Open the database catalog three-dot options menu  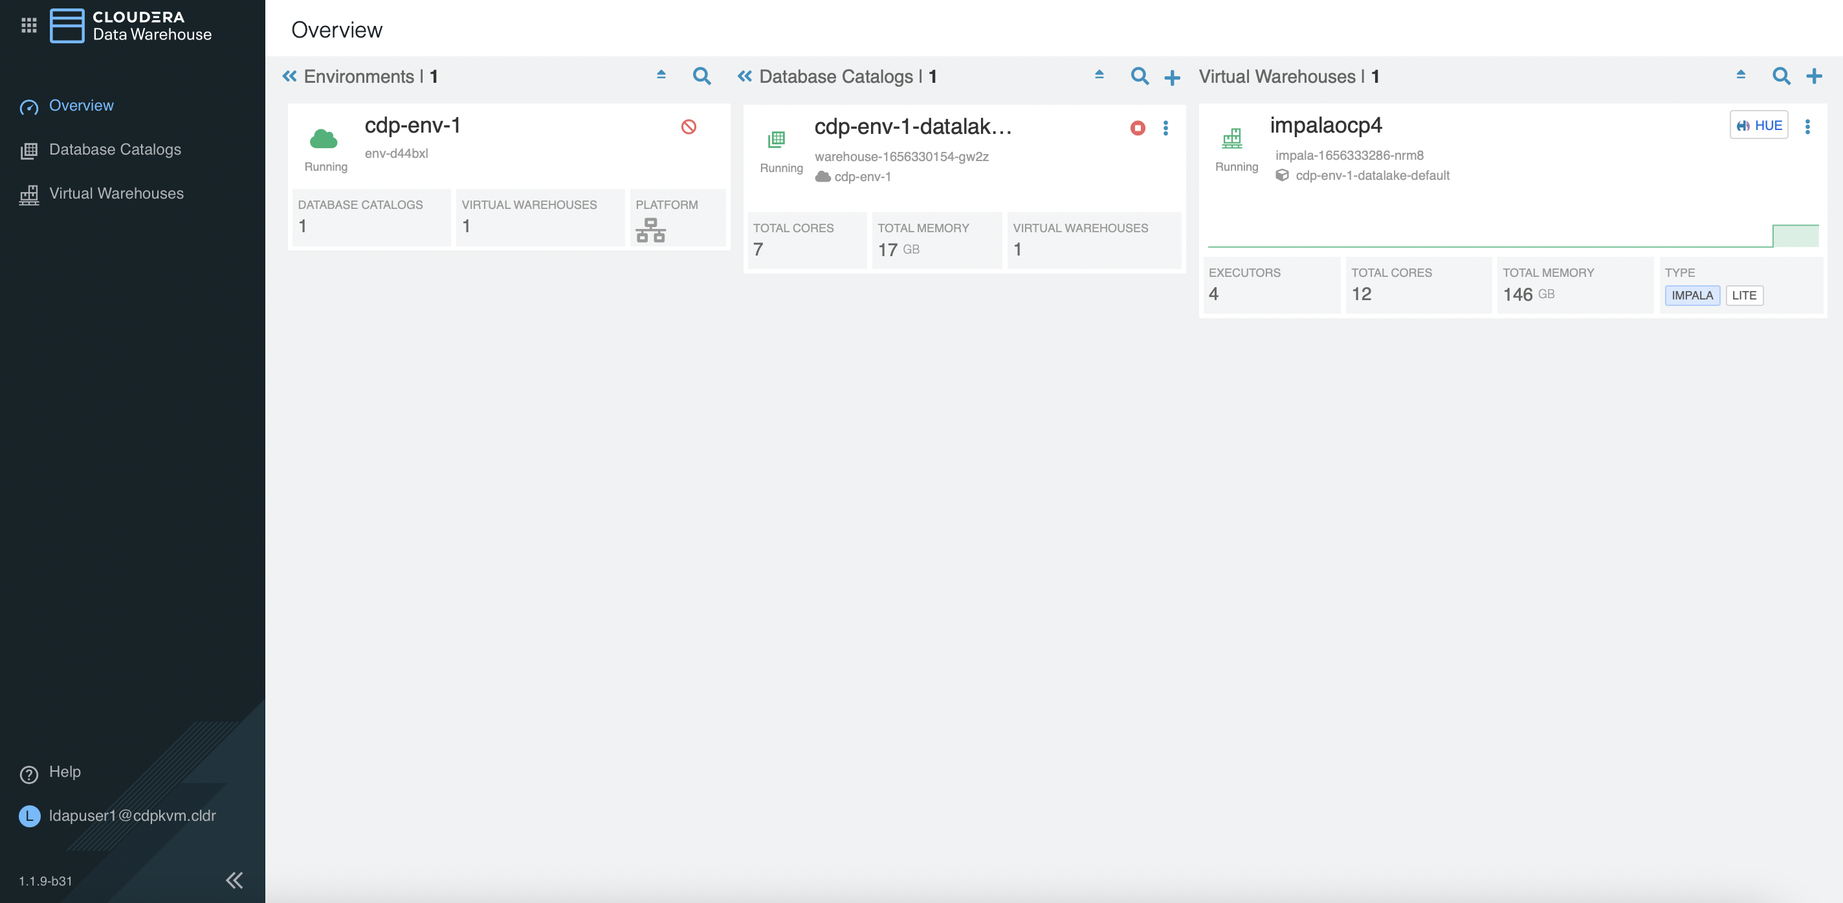(x=1165, y=128)
